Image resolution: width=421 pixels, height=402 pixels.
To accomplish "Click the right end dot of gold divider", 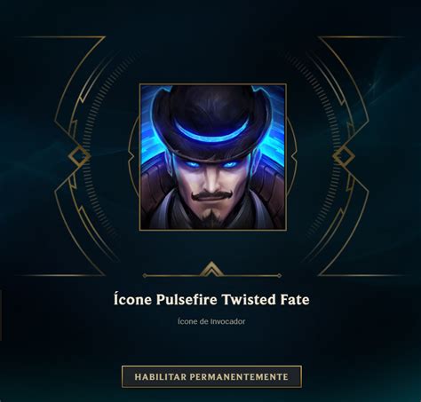I will (279, 276).
